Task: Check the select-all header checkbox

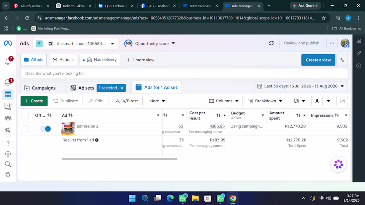Action: [x=25, y=115]
